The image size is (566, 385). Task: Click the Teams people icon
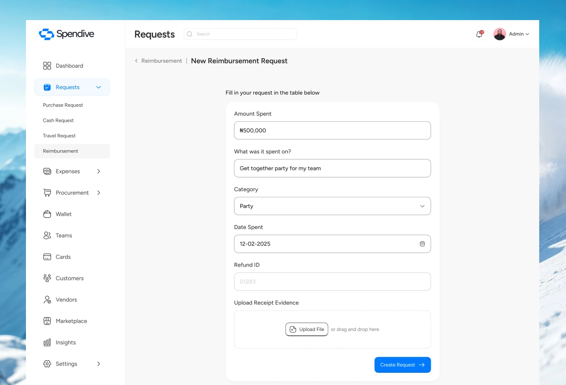click(47, 236)
